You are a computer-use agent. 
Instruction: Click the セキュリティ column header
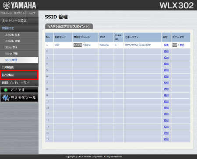click(142, 37)
